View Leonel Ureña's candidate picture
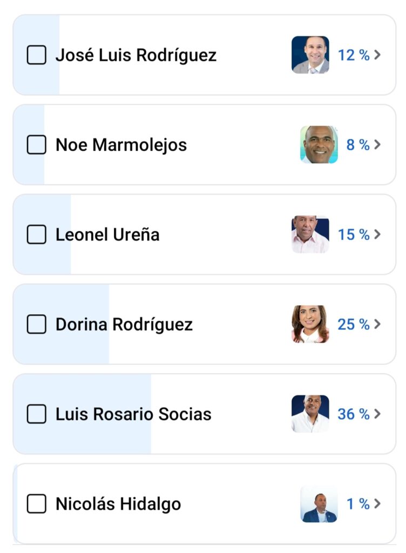This screenshot has width=406, height=553. (310, 234)
